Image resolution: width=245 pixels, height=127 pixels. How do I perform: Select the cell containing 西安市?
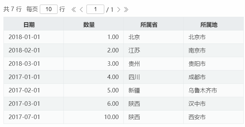(214, 117)
